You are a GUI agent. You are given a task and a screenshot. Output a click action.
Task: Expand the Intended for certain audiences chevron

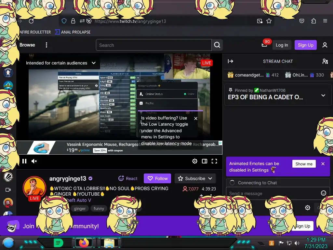tap(93, 63)
